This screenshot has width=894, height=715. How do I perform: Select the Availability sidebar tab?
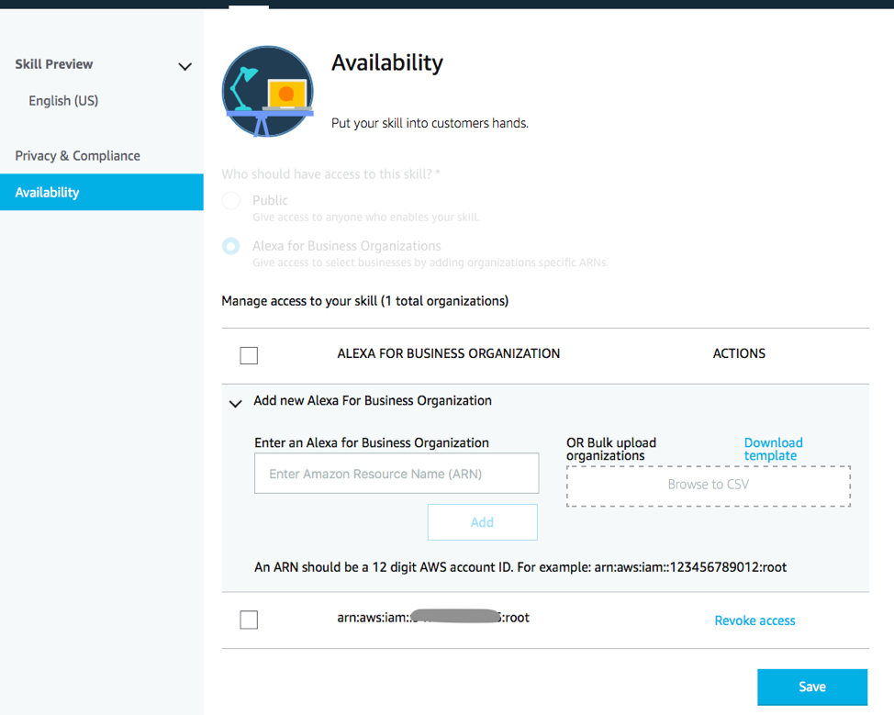(x=102, y=192)
